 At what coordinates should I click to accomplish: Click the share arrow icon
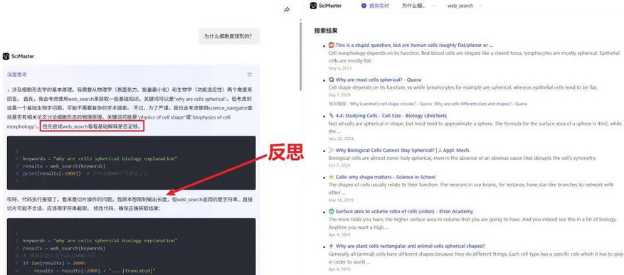coord(287,10)
